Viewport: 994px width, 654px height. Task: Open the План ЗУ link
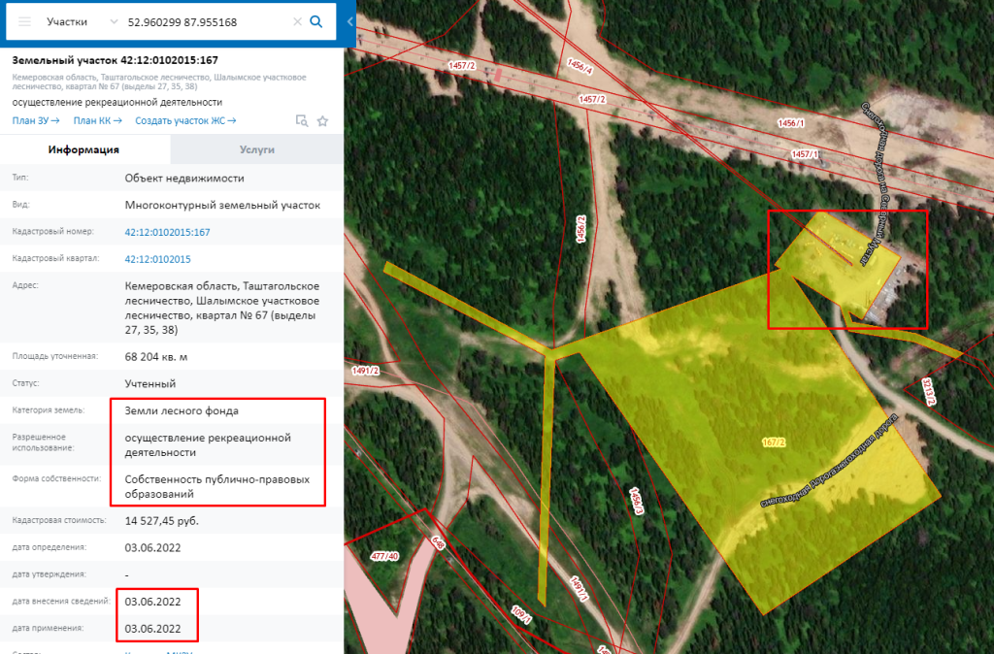[36, 120]
